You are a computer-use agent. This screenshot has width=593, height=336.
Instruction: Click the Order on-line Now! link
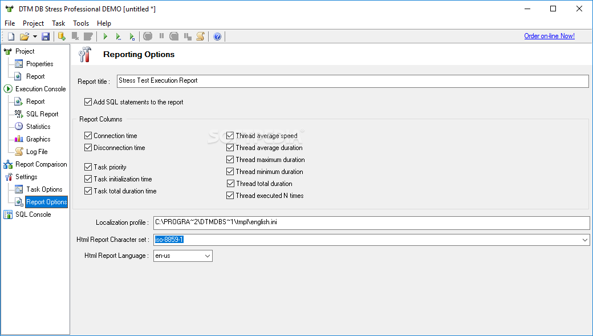coord(549,36)
